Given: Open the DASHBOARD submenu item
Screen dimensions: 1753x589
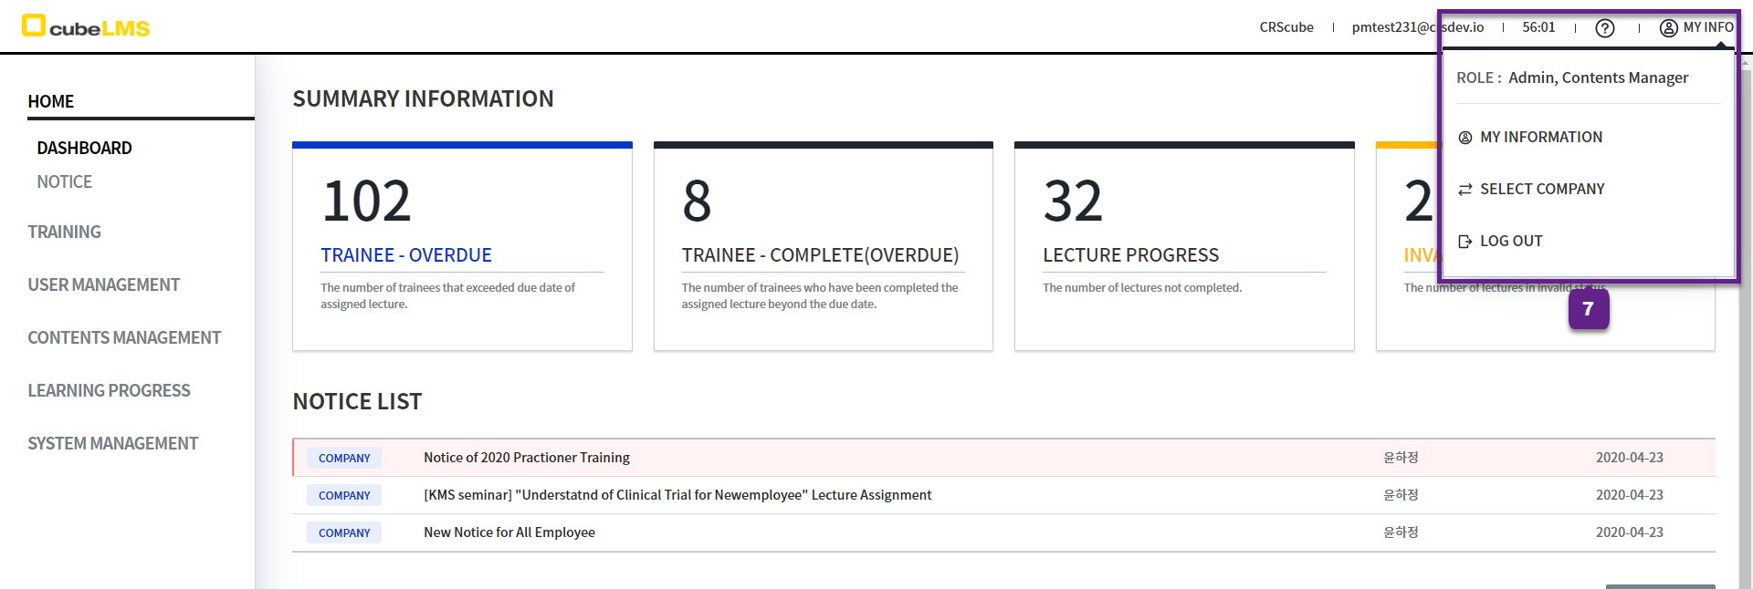Looking at the screenshot, I should click(x=84, y=148).
